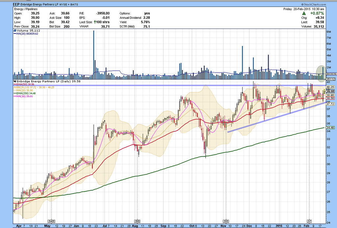Click the Yield value 5.76%
This screenshot has height=228, width=337.
[x=145, y=22]
